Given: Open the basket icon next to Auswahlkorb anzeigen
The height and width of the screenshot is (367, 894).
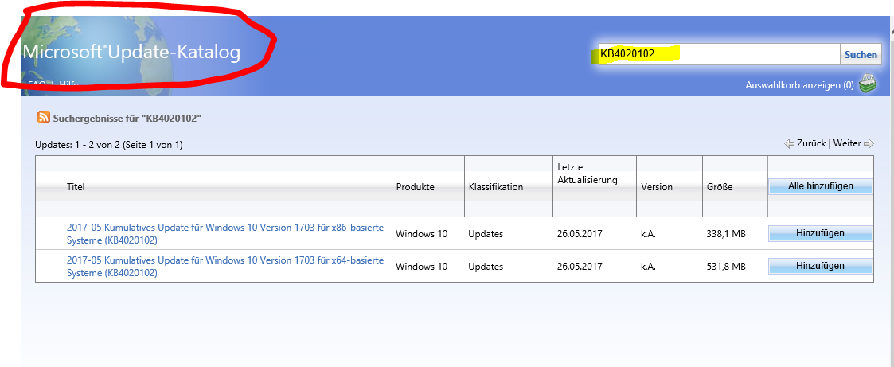Looking at the screenshot, I should click(867, 84).
